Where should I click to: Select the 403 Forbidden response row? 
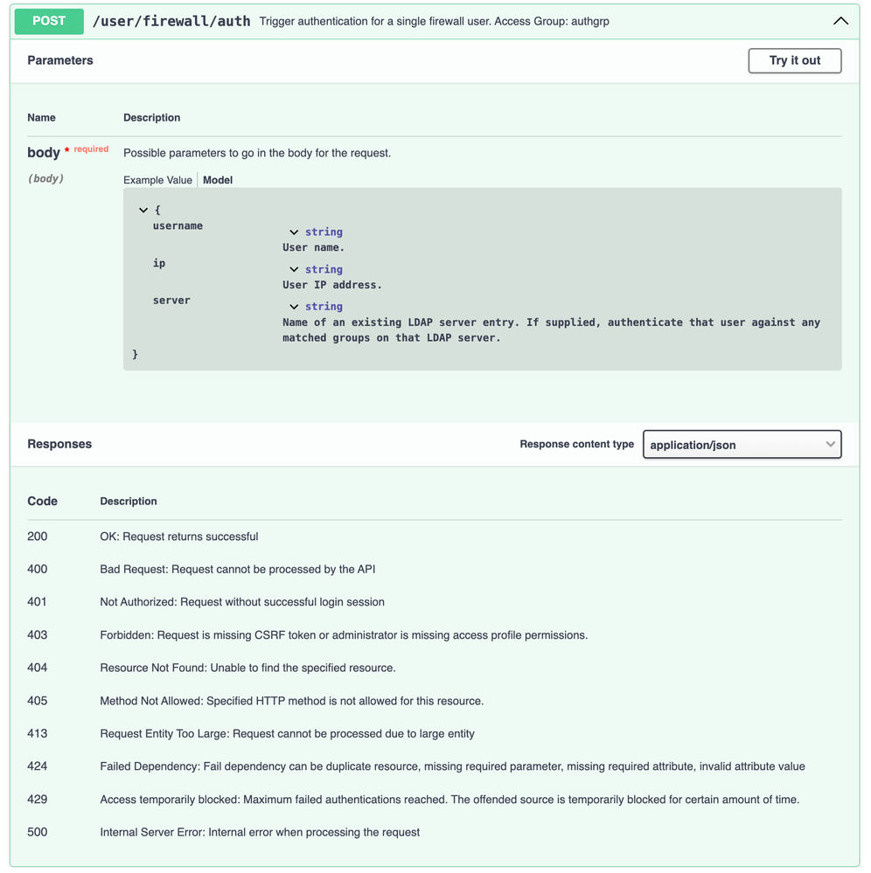click(344, 635)
